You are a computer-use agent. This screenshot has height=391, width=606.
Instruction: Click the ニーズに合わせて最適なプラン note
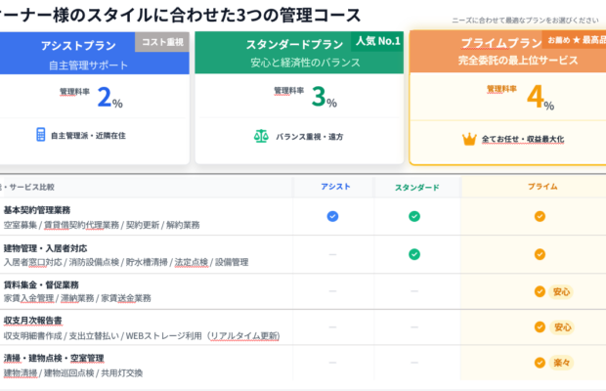coord(525,21)
